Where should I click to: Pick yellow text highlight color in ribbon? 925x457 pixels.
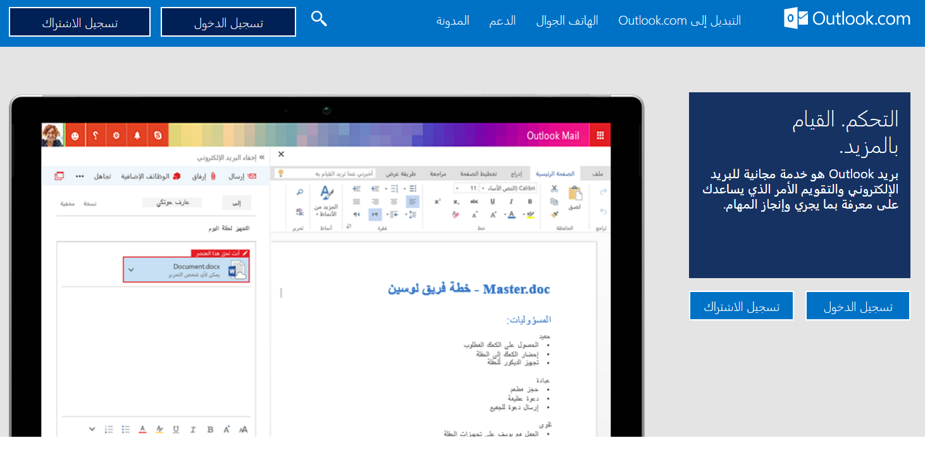[x=530, y=214]
